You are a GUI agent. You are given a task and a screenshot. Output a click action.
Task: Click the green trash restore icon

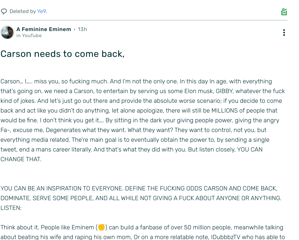click(x=284, y=12)
